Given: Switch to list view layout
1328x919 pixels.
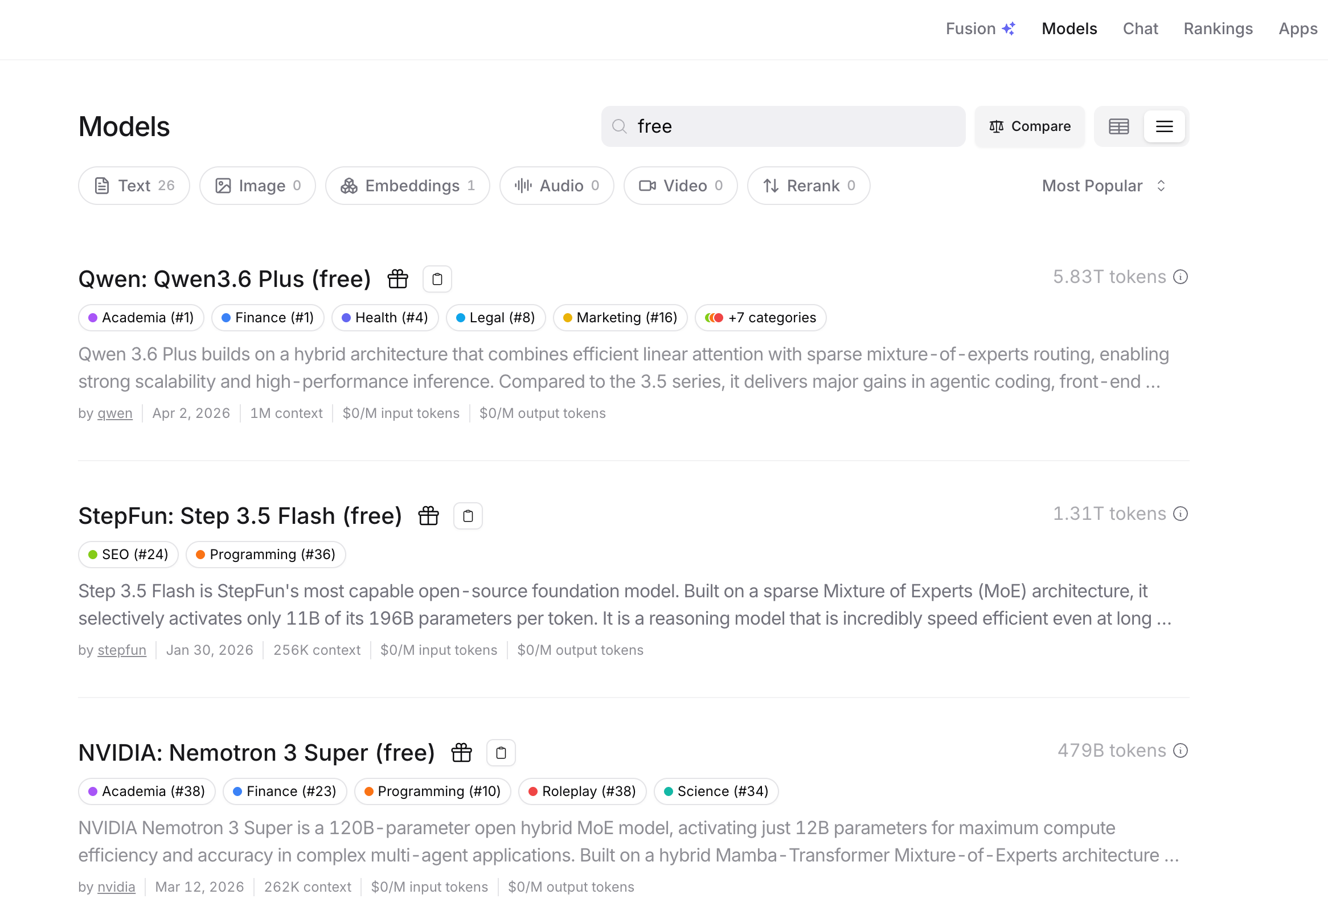Looking at the screenshot, I should (1164, 126).
